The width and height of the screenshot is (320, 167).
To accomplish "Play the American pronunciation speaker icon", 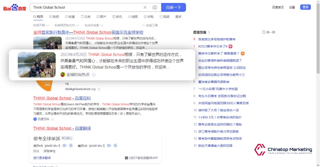I will pos(109,145).
